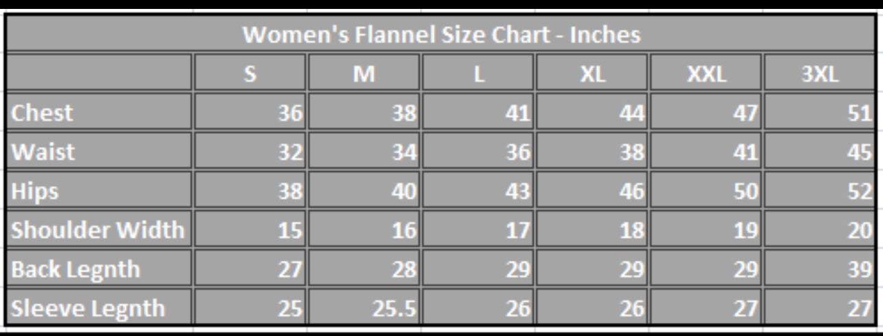Select the M size column header

(x=364, y=74)
